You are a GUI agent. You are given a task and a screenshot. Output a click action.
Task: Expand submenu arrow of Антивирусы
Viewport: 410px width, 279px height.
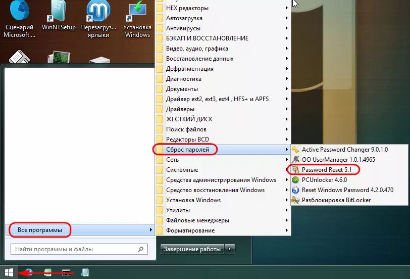pos(287,28)
